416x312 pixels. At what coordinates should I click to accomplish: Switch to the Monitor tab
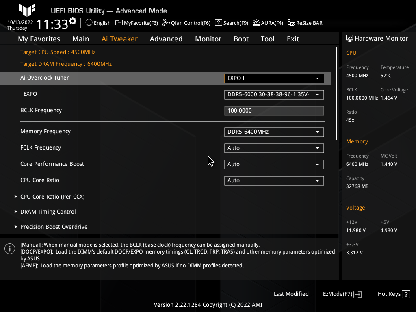208,39
